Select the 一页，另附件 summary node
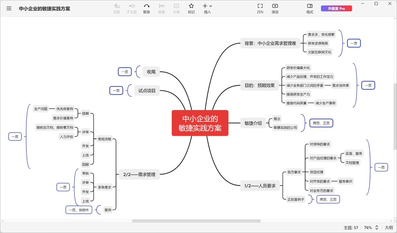397x233 pixels. (79, 210)
